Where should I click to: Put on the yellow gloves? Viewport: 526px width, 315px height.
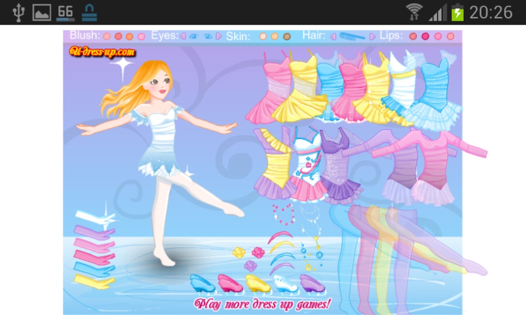[94, 281]
